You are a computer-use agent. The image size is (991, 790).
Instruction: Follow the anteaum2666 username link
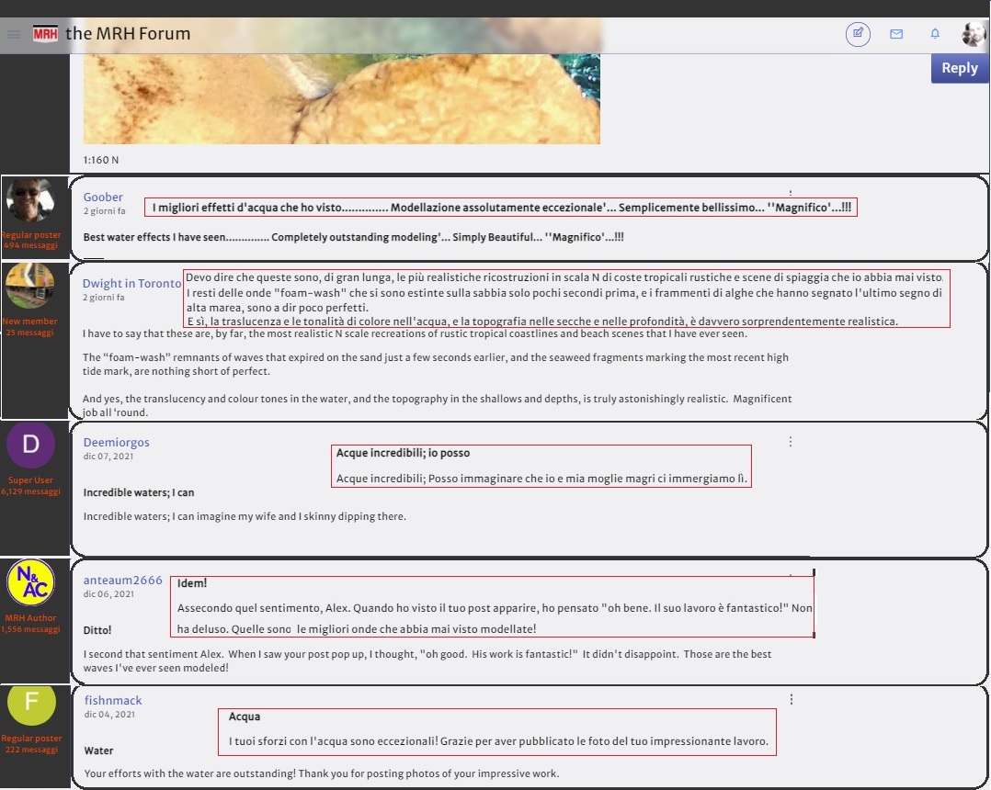coord(122,580)
